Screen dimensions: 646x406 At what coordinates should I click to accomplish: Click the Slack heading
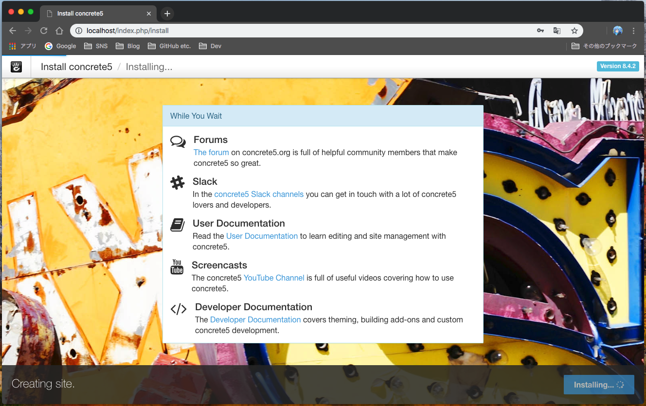point(205,181)
